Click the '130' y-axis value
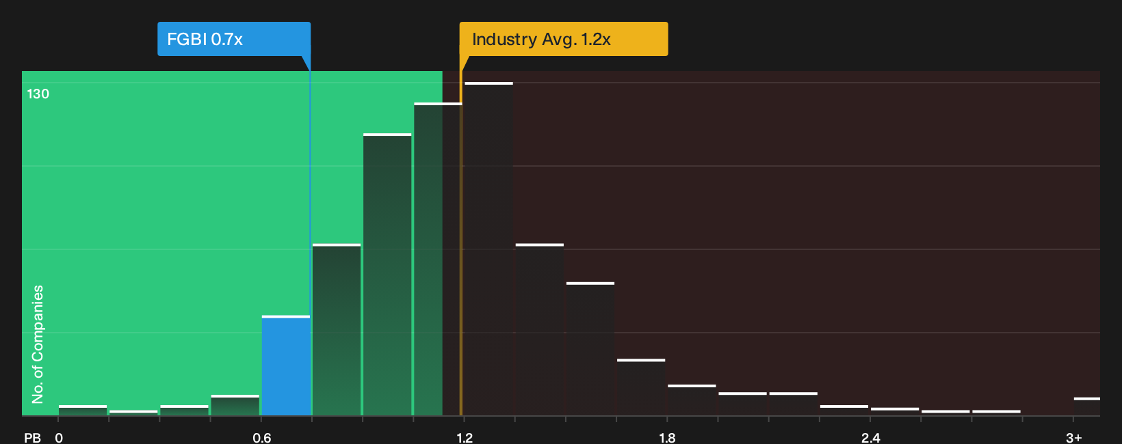Image resolution: width=1122 pixels, height=444 pixels. coord(38,94)
